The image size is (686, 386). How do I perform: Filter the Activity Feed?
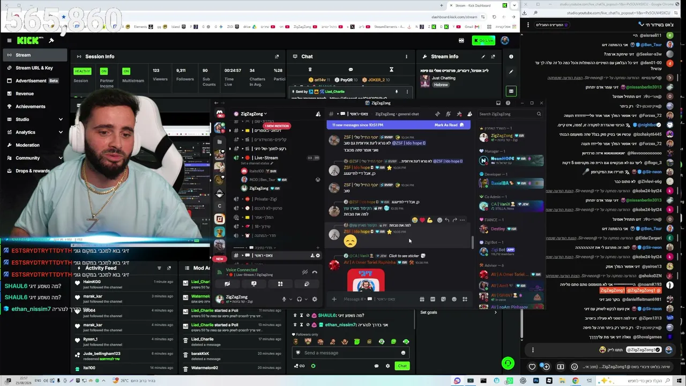(x=159, y=268)
